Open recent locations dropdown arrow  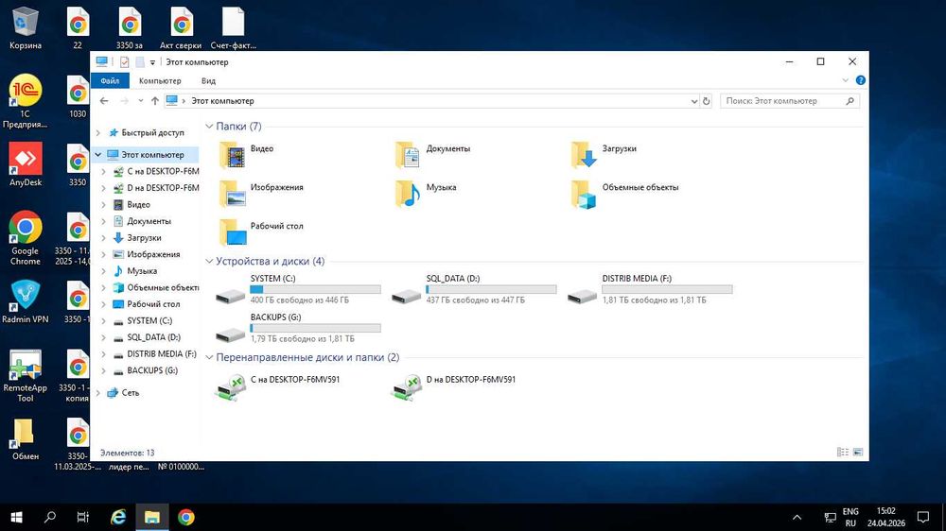click(x=141, y=101)
